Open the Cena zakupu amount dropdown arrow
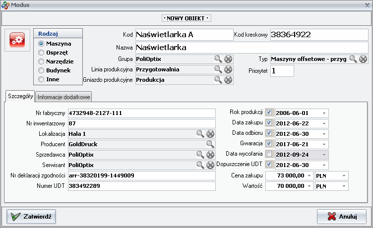Image resolution: width=373 pixels, height=228 pixels. (309, 175)
